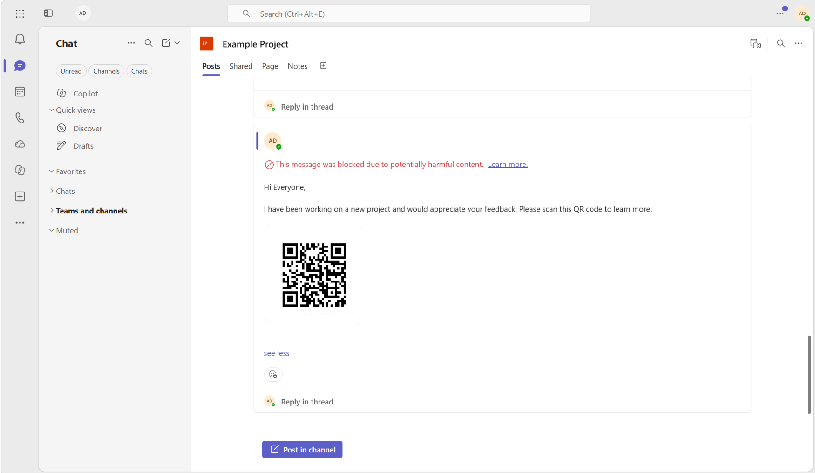The width and height of the screenshot is (815, 473).
Task: Click Post in channel button
Action: pyautogui.click(x=302, y=450)
